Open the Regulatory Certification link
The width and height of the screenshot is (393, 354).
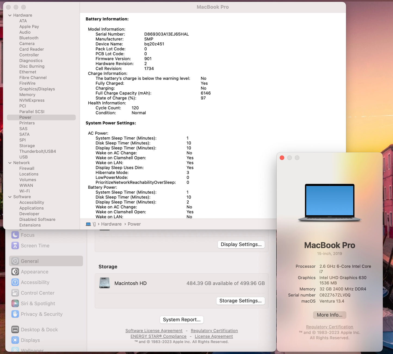[x=329, y=327]
